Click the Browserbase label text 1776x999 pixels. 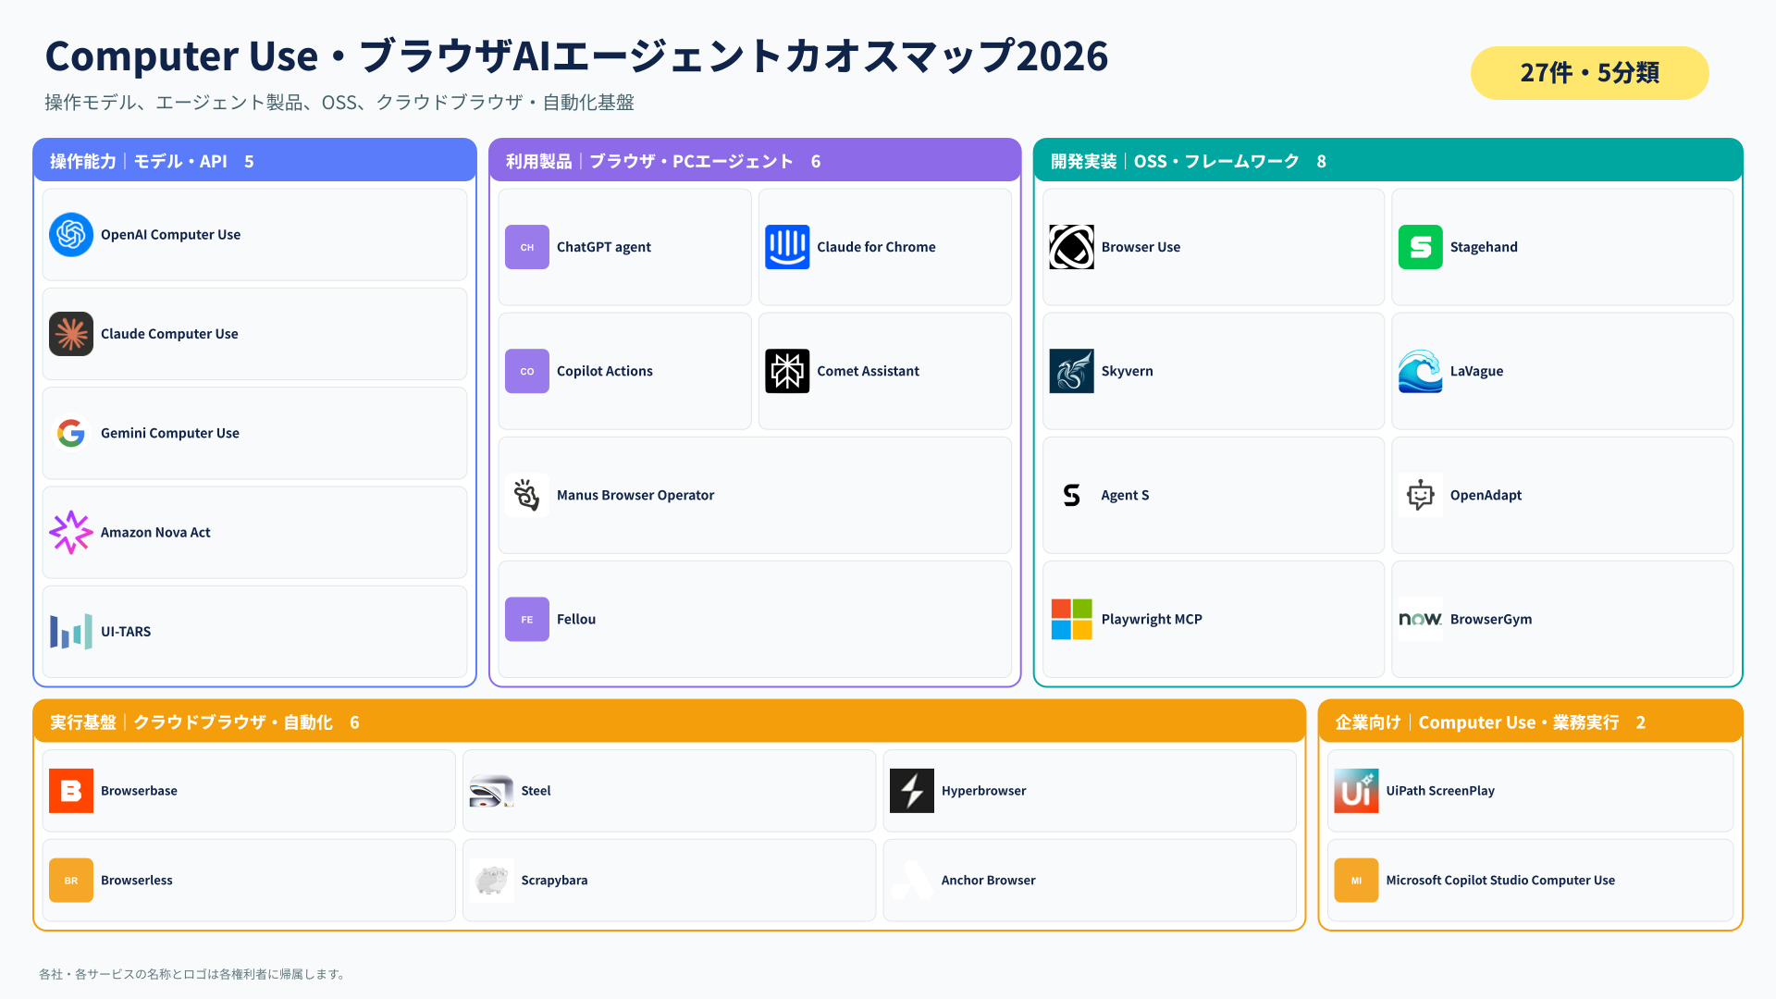[x=139, y=791]
